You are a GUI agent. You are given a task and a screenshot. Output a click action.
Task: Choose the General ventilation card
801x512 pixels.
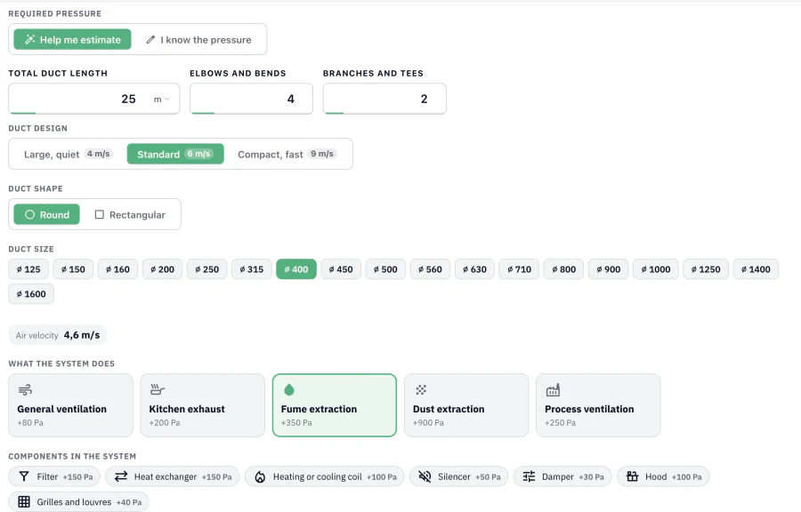click(x=71, y=405)
